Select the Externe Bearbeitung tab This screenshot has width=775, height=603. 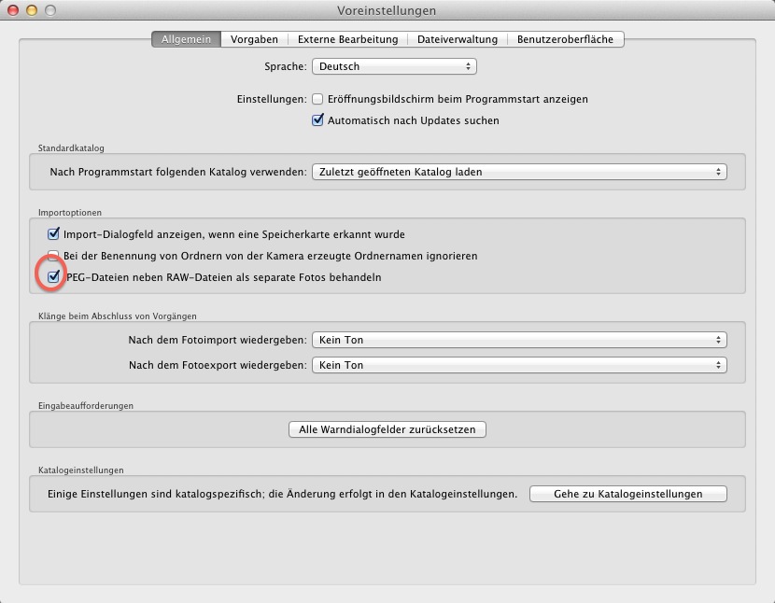click(347, 39)
